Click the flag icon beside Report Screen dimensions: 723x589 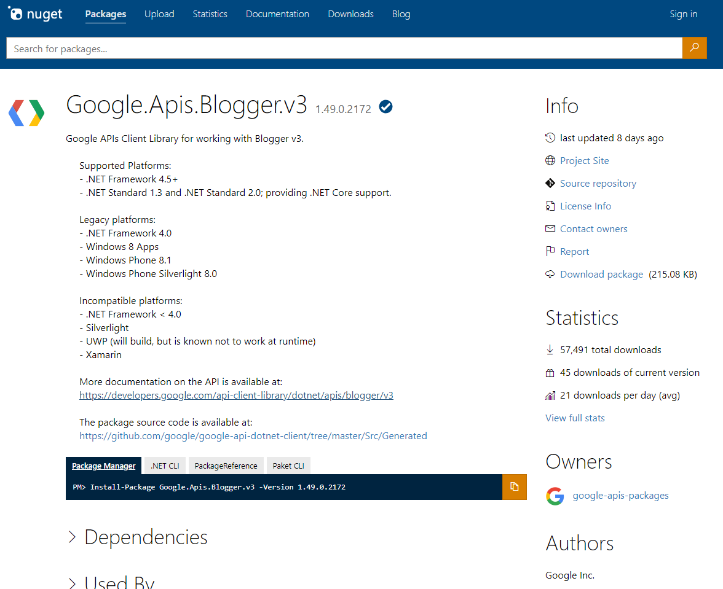(550, 251)
